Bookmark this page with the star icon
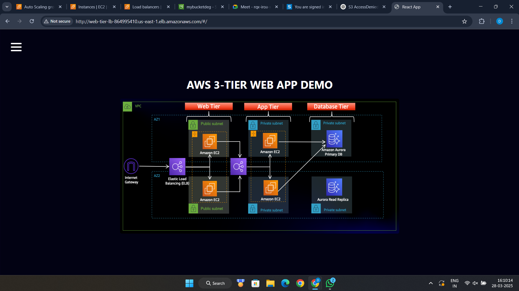This screenshot has height=291, width=519. [x=464, y=22]
